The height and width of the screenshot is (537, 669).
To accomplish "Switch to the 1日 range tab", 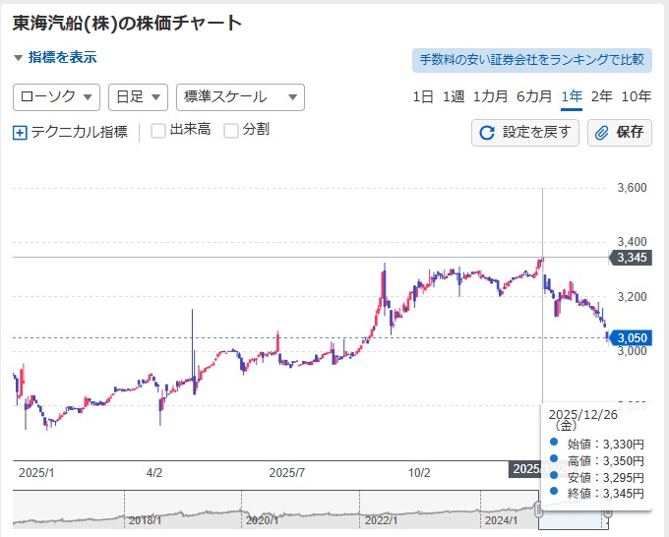I will click(x=423, y=96).
